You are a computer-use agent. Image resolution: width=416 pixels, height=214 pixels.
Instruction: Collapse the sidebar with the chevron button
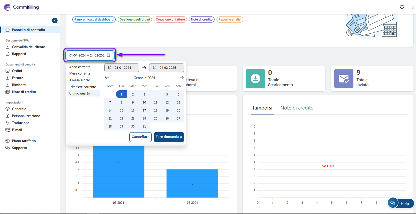[x=55, y=20]
